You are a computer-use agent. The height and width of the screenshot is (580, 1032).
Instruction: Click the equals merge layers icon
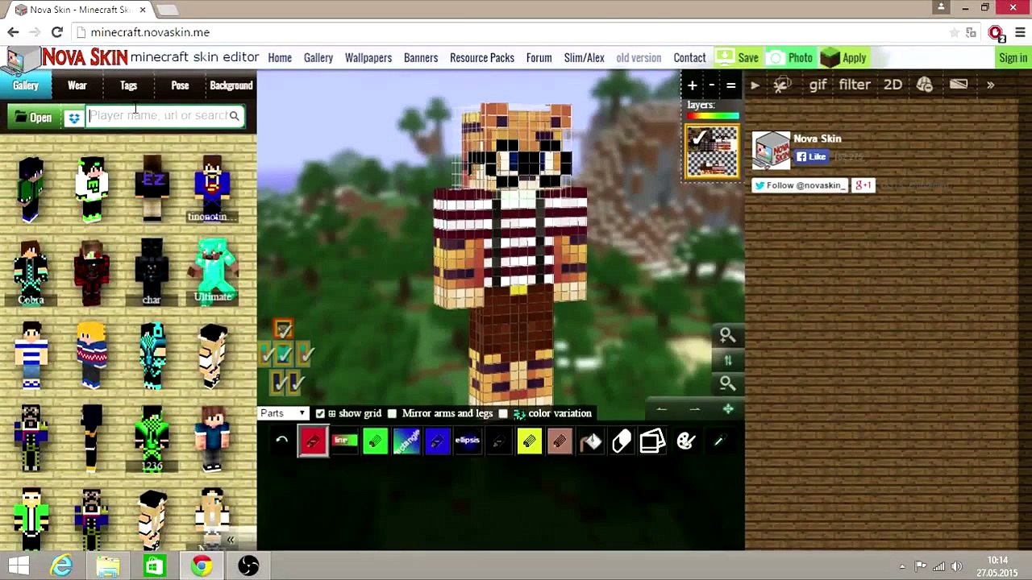click(730, 85)
